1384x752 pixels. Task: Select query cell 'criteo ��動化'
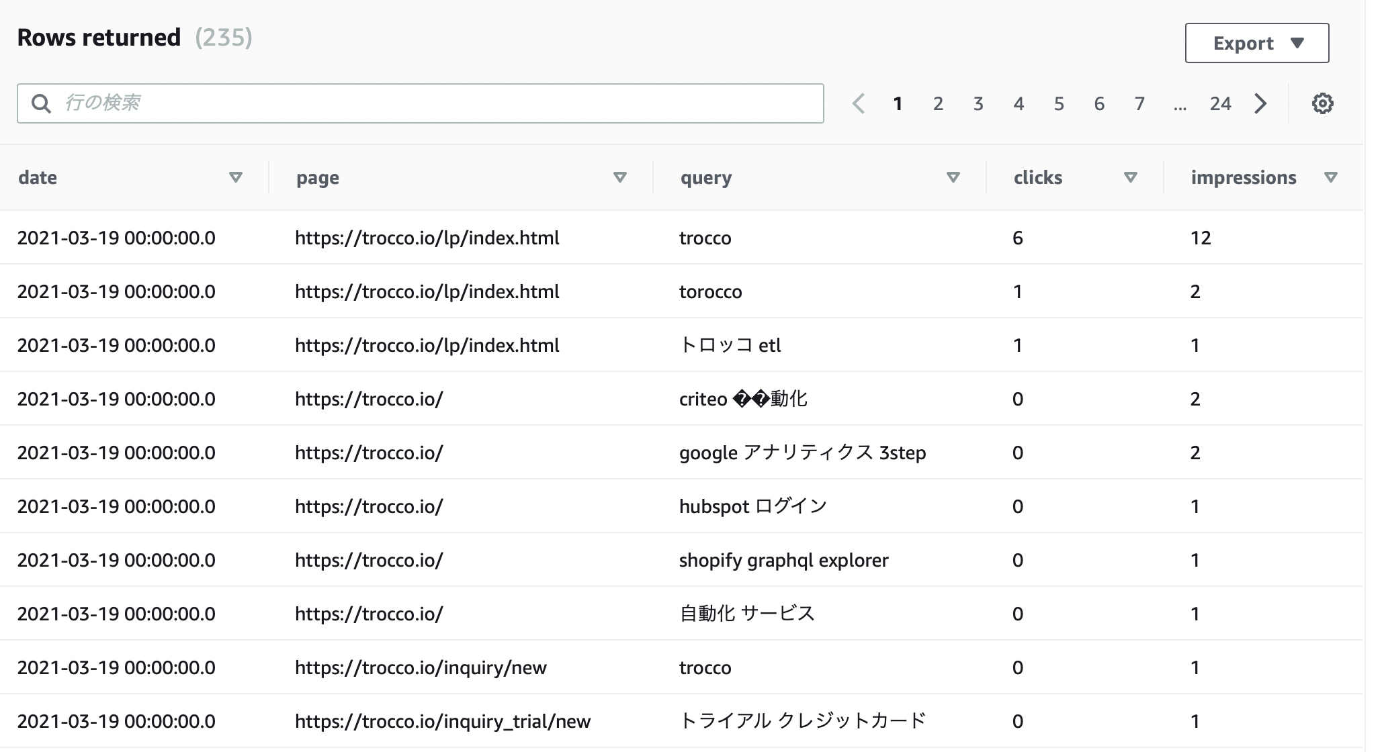(x=743, y=399)
